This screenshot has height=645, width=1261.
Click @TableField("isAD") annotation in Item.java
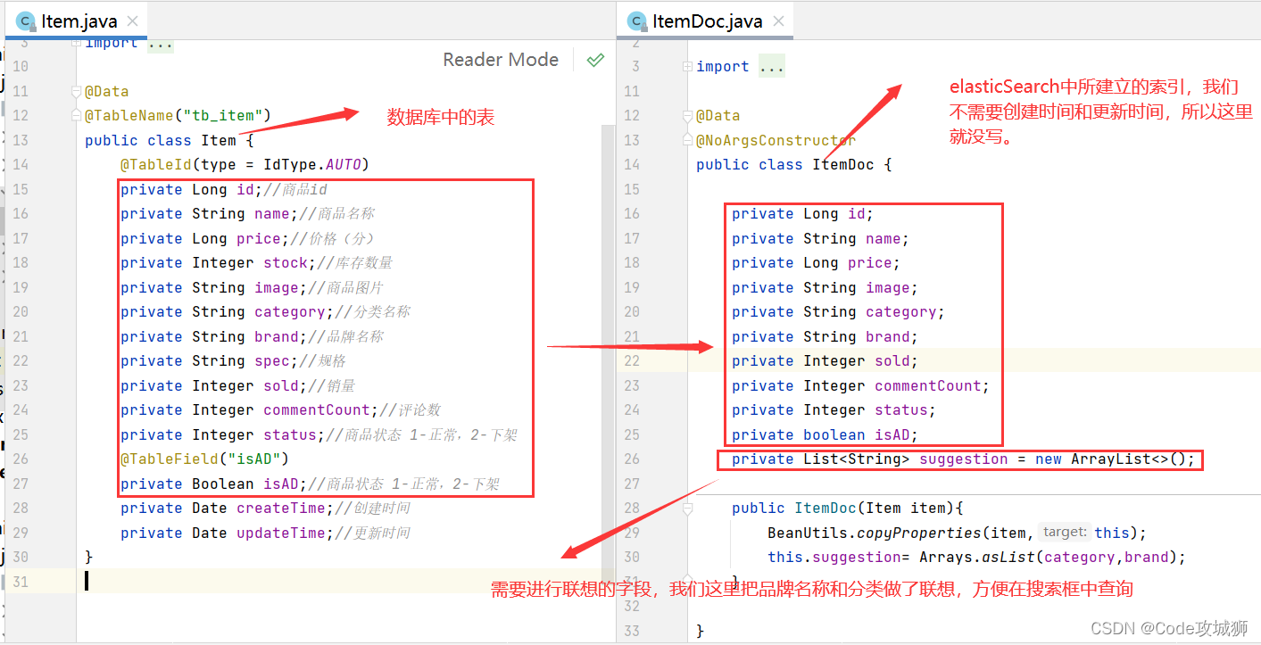pyautogui.click(x=205, y=459)
